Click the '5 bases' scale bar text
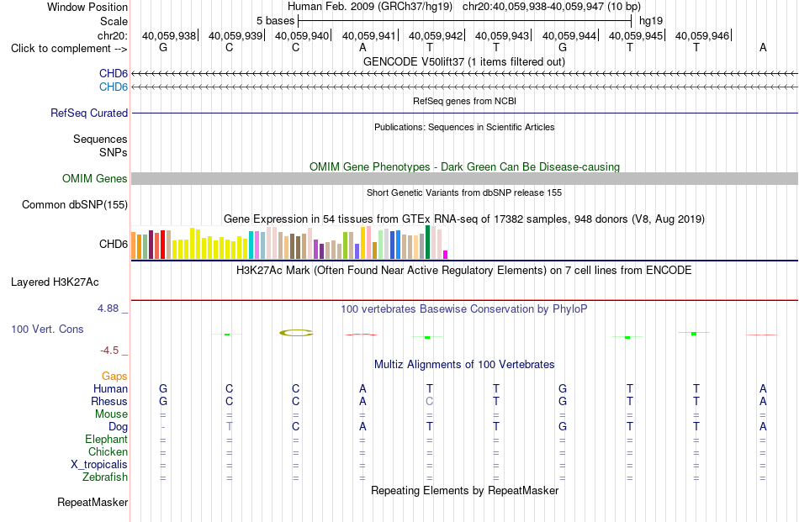799x522 pixels. pos(275,21)
